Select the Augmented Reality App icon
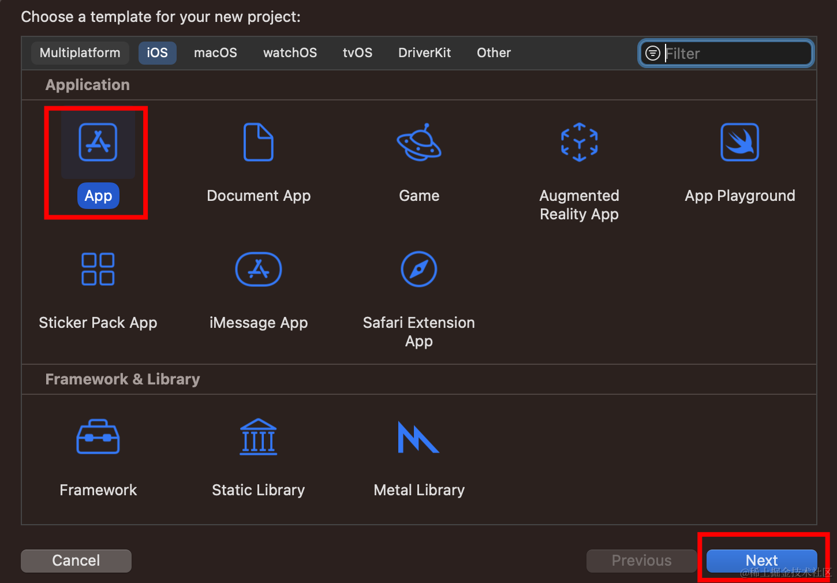Screen dimensions: 837x583 pos(580,142)
